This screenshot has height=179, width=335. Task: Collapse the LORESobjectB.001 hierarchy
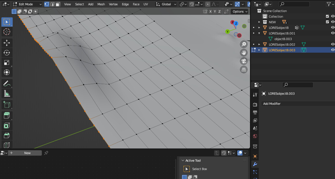259,33
